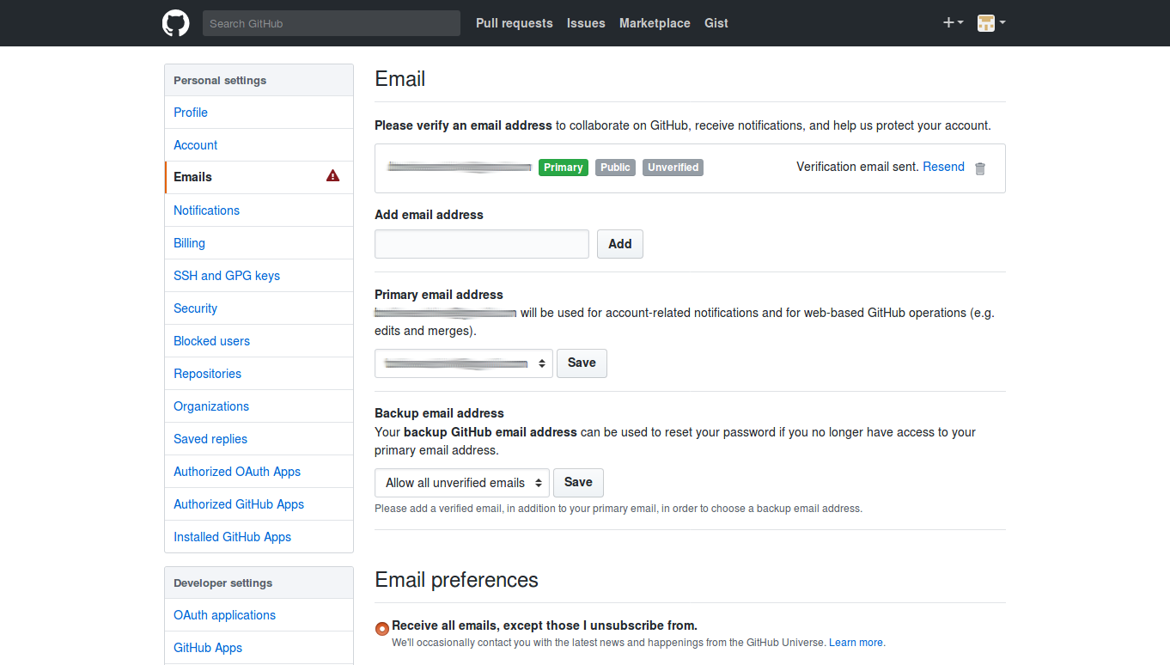
Task: Resend the verification email
Action: (943, 167)
